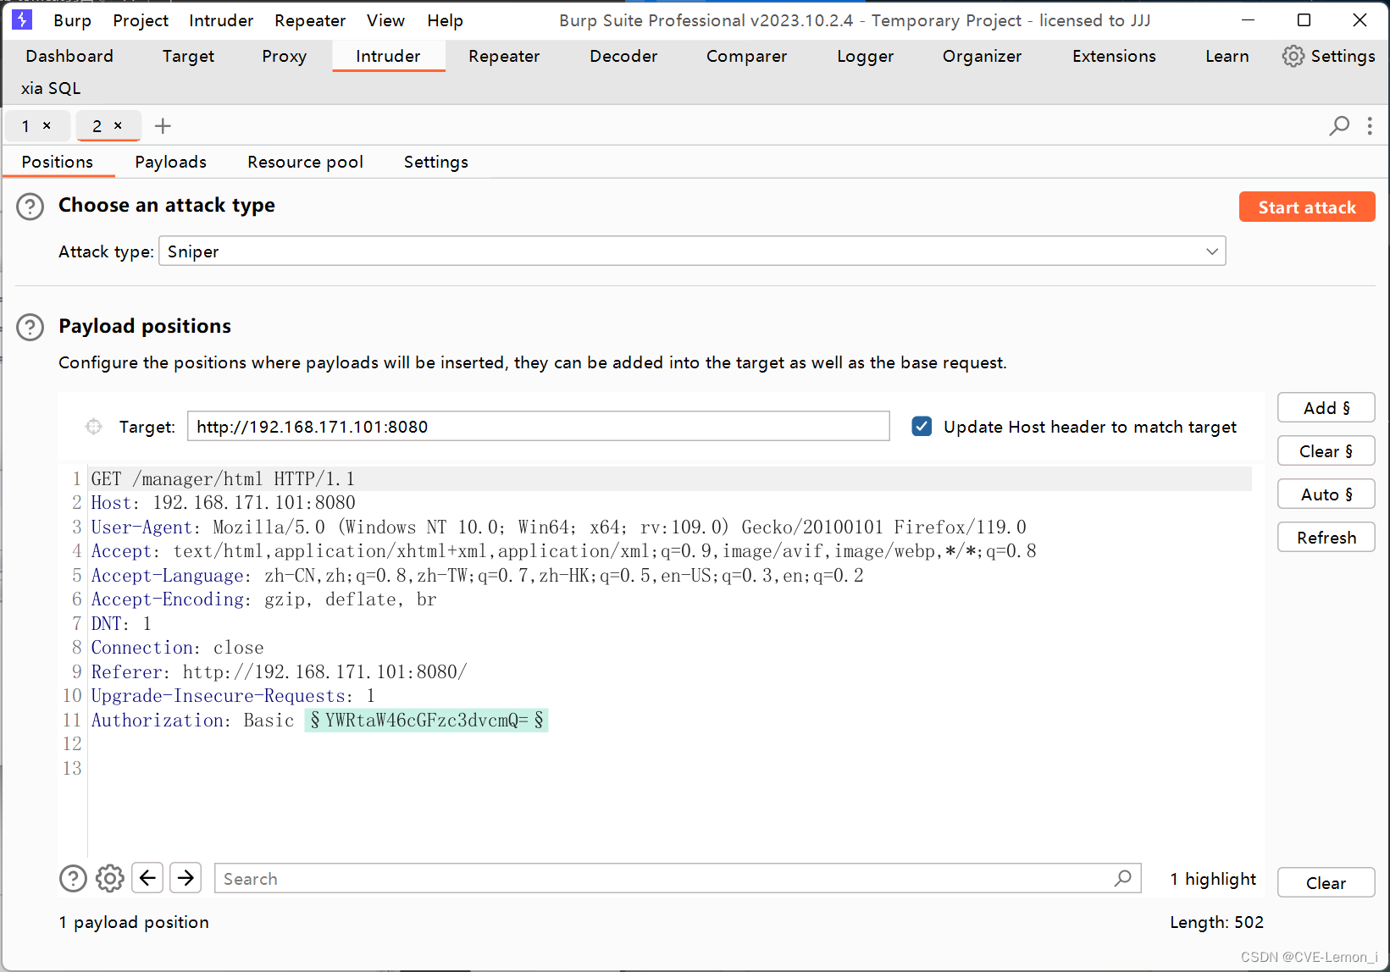The height and width of the screenshot is (972, 1390).
Task: Open the xia SQL extension tab
Action: (51, 88)
